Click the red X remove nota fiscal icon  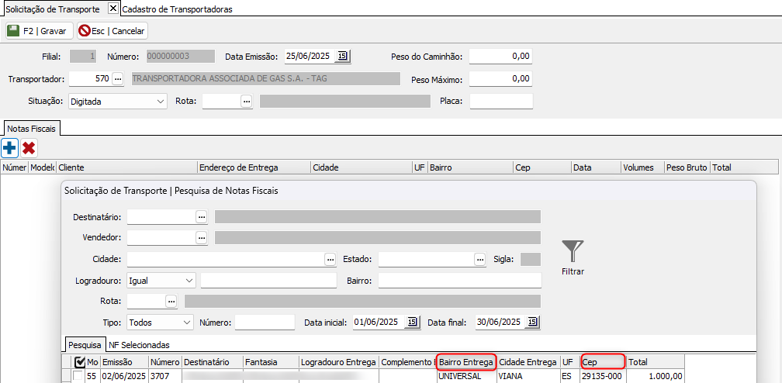(29, 147)
